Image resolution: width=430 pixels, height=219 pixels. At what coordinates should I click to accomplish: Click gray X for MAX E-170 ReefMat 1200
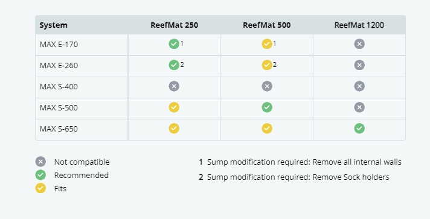tap(359, 44)
